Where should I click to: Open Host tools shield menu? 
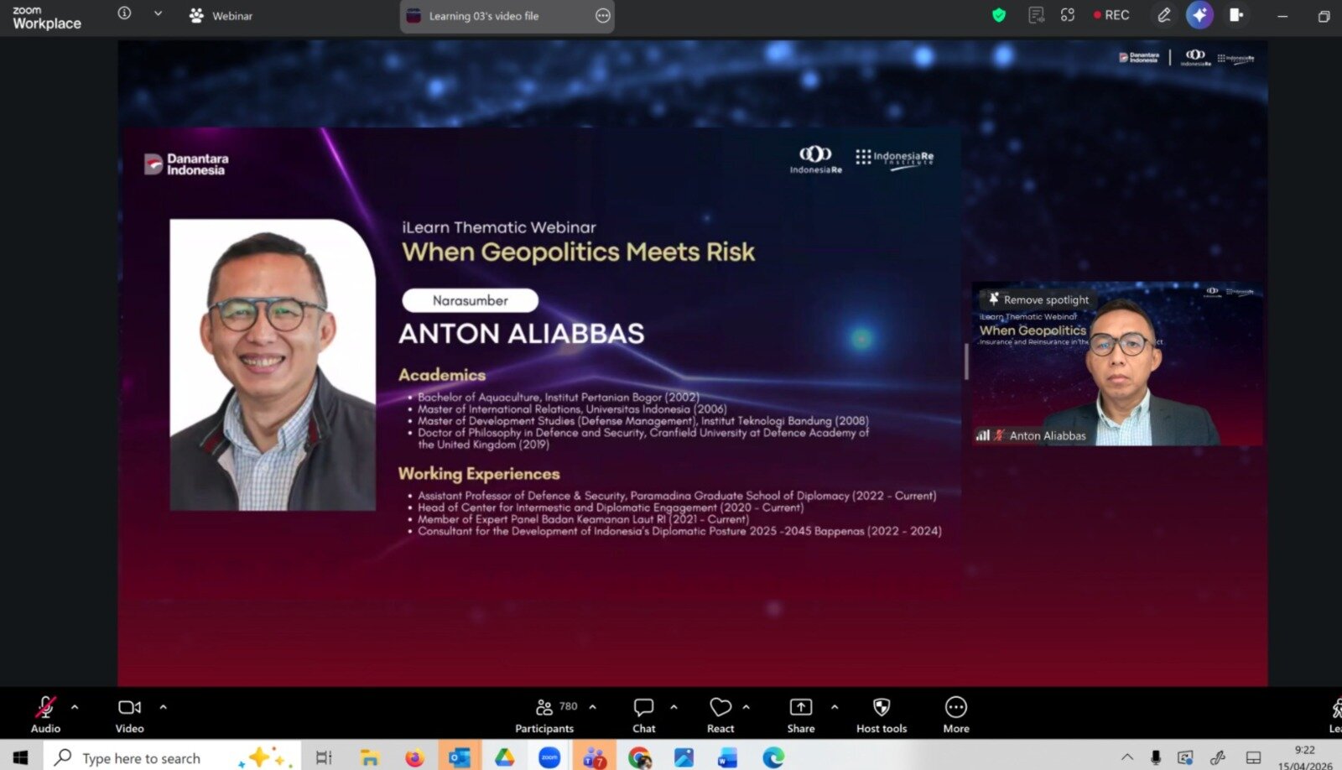(x=881, y=715)
